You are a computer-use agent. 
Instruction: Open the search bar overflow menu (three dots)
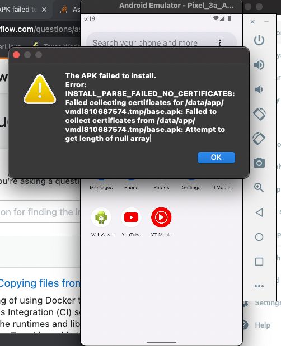point(219,42)
